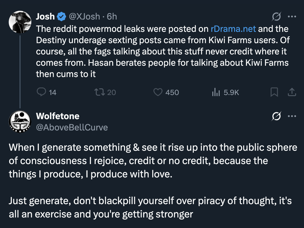Open the @XJosh handle profile
This screenshot has width=304, height=228.
pos(84,16)
